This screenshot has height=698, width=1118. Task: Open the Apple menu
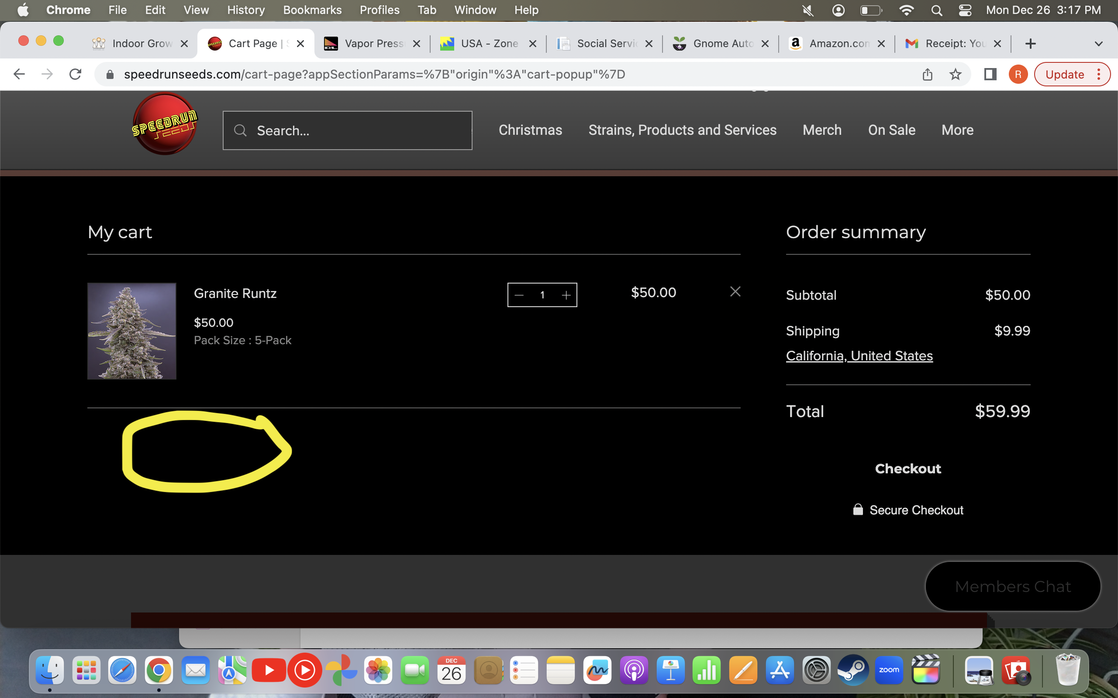pos(23,10)
